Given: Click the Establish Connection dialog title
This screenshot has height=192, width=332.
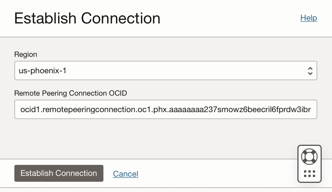Looking at the screenshot, I should [x=87, y=18].
